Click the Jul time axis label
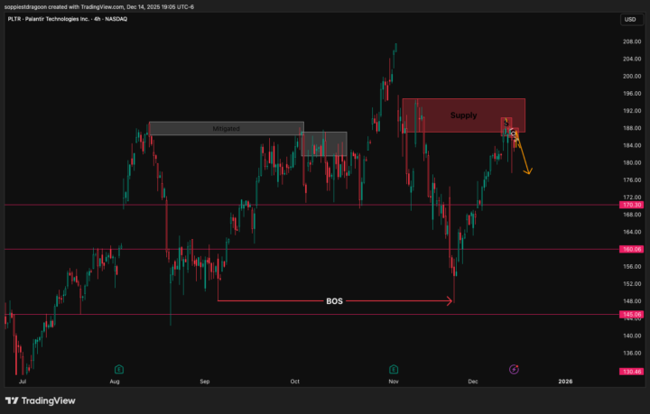 pyautogui.click(x=23, y=382)
